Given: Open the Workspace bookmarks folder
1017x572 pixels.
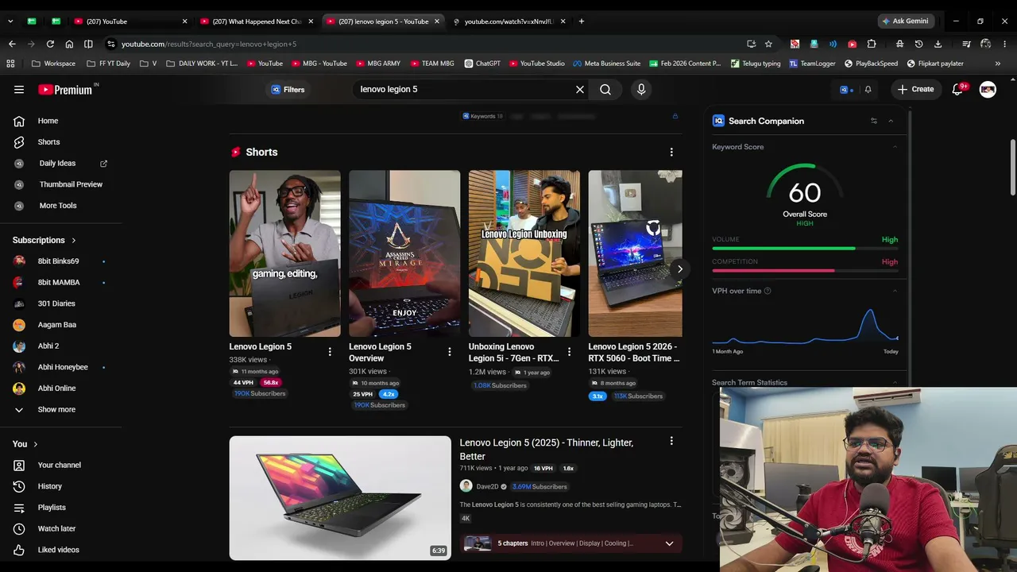Looking at the screenshot, I should click(x=53, y=64).
